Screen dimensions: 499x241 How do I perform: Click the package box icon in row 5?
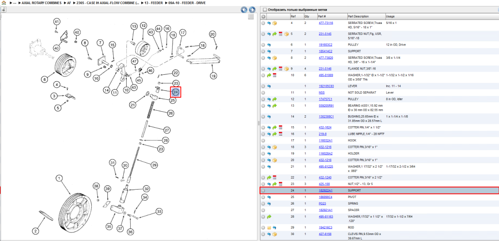coord(286,34)
